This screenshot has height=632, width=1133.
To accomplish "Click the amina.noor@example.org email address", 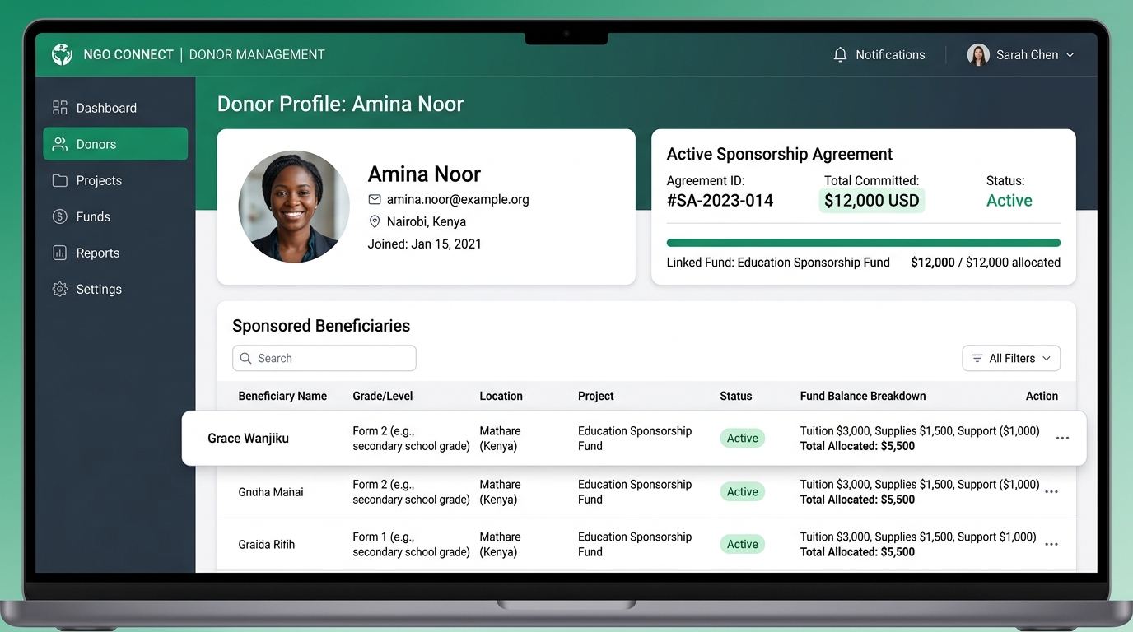I will tap(458, 199).
